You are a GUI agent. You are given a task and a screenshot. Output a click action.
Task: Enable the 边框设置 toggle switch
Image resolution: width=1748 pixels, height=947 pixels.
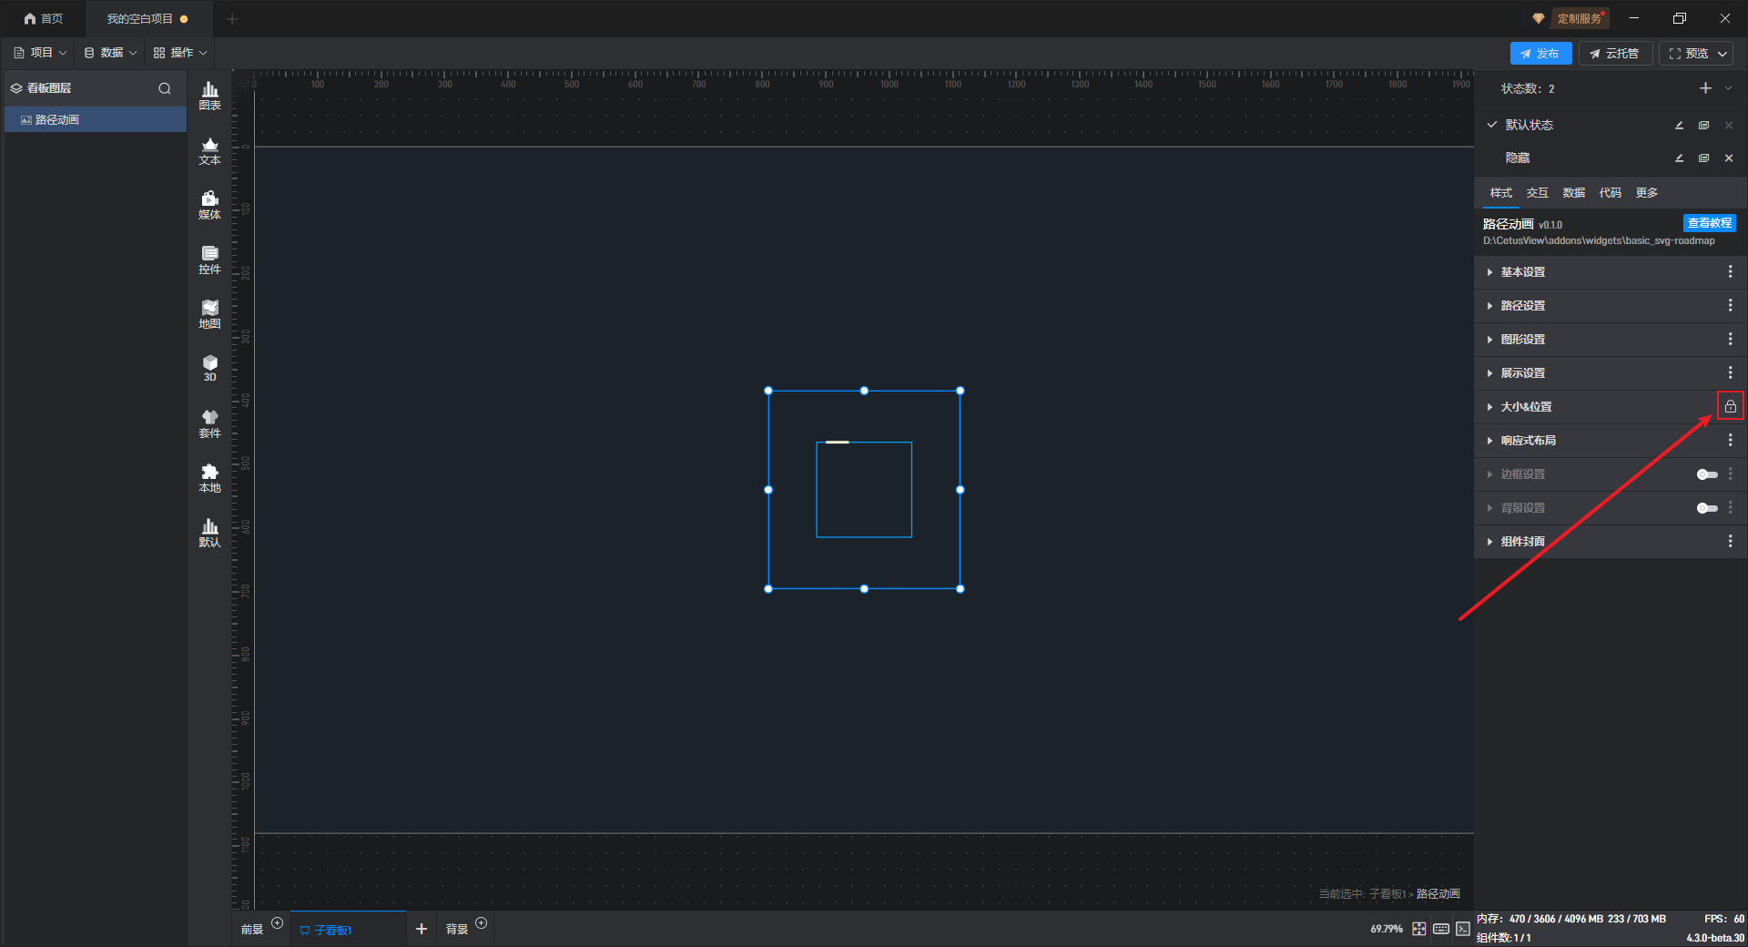tap(1706, 474)
